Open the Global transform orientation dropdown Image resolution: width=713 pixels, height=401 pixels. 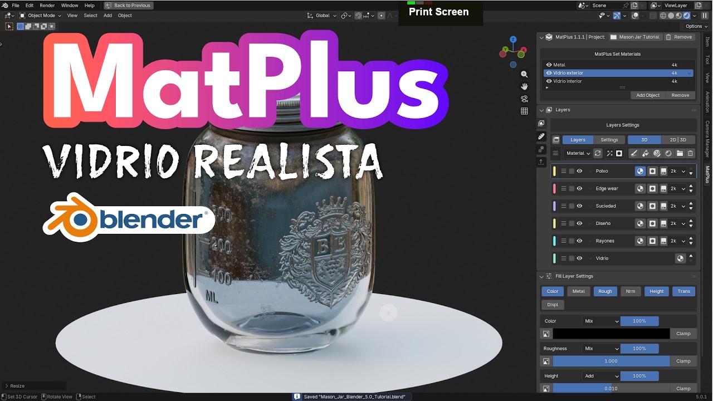click(323, 16)
